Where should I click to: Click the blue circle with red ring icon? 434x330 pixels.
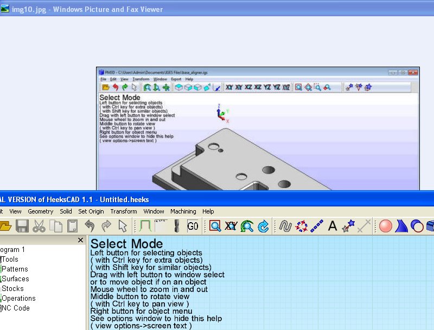click(417, 226)
